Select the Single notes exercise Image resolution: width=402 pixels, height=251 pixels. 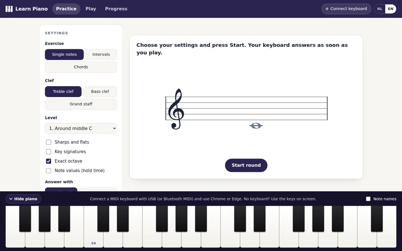pos(64,54)
